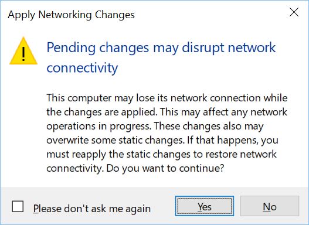Screen dimensions: 309x225
Task: Click the line starting "the changes are applied"
Action: [167, 112]
